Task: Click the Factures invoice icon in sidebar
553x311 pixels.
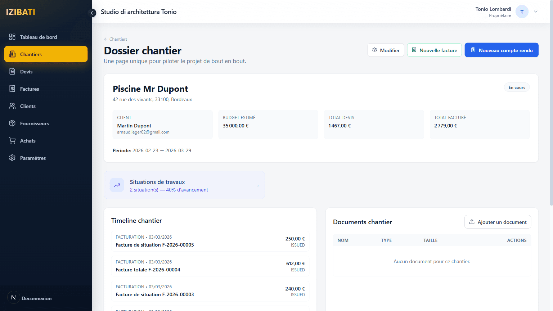Action: (x=12, y=89)
